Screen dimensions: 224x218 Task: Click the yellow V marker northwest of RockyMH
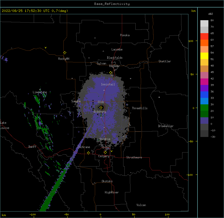pyautogui.click(x=45, y=48)
